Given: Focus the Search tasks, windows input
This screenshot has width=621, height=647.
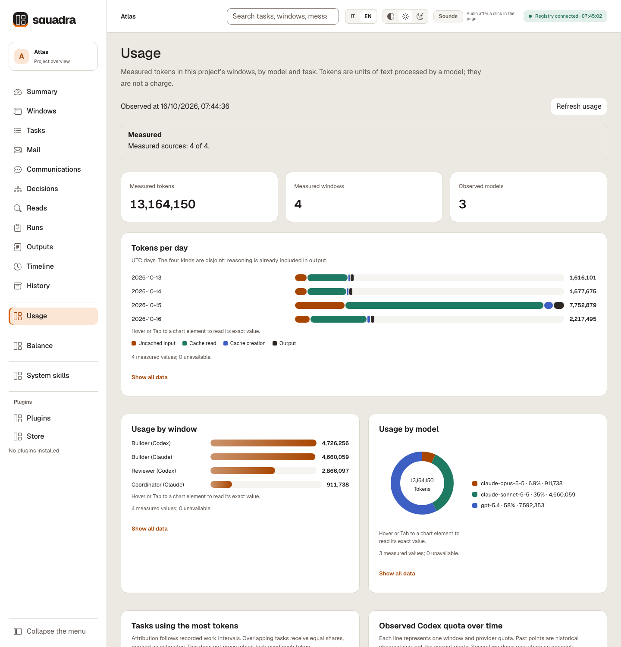Looking at the screenshot, I should pyautogui.click(x=283, y=16).
